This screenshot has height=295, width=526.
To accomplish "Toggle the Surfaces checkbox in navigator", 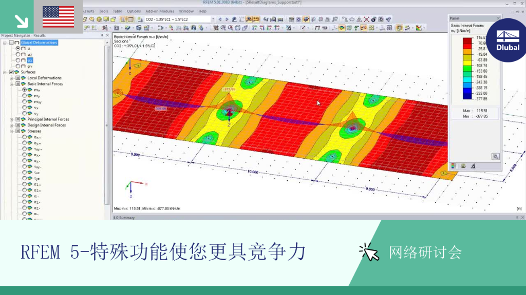I will (11, 72).
